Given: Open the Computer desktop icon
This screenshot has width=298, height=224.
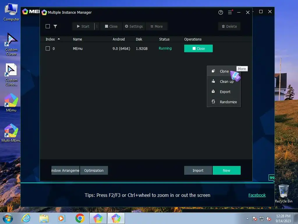Looking at the screenshot, I should coord(11,12).
